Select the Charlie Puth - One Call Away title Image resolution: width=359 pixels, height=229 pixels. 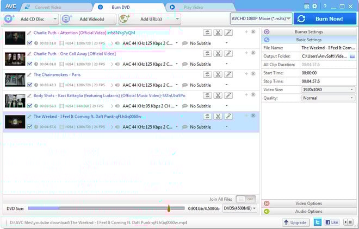pyautogui.click(x=75, y=54)
